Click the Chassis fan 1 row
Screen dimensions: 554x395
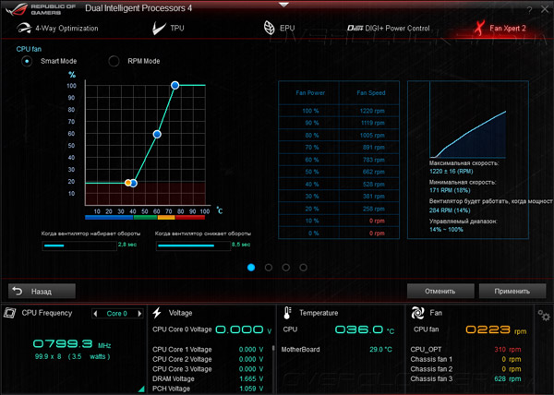pyautogui.click(x=465, y=359)
